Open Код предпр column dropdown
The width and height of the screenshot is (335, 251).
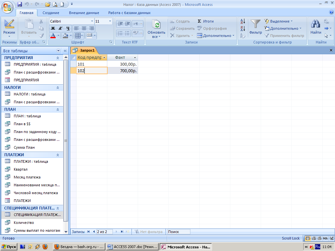click(x=104, y=58)
